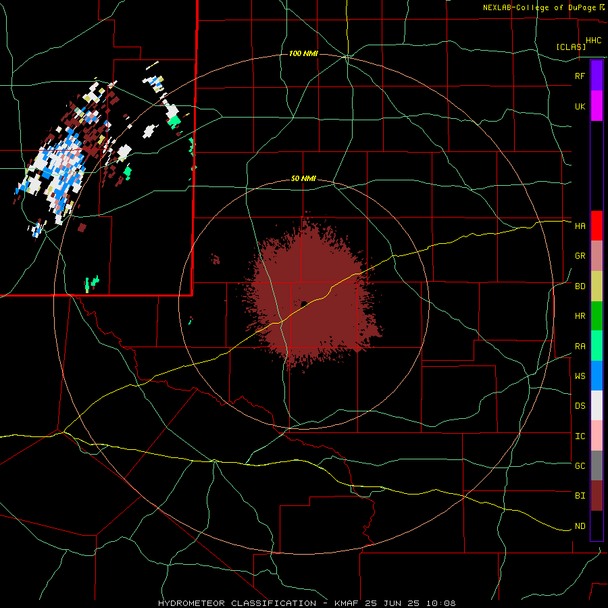The width and height of the screenshot is (608, 608).
Task: Click the UK magenta legend swatch
Action: pyautogui.click(x=597, y=106)
